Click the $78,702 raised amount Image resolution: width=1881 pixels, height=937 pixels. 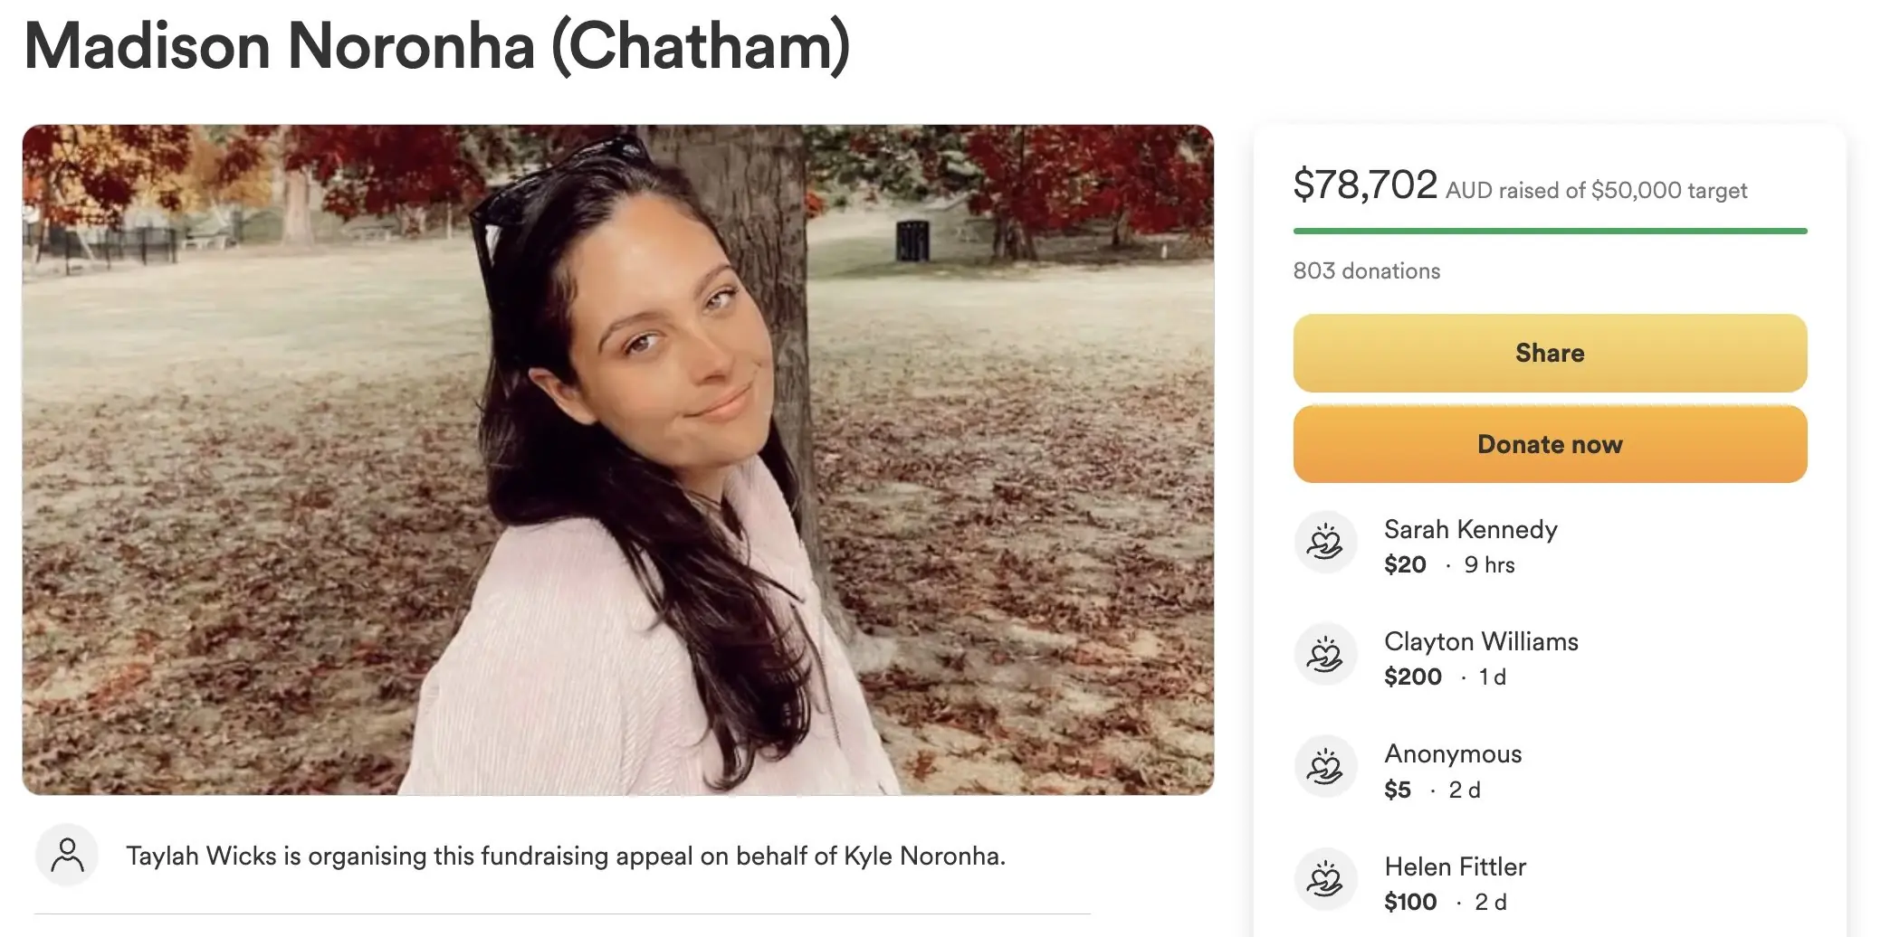point(1364,185)
